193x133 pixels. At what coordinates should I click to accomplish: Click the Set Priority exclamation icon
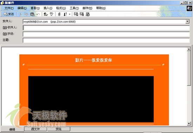[x=65, y=14]
